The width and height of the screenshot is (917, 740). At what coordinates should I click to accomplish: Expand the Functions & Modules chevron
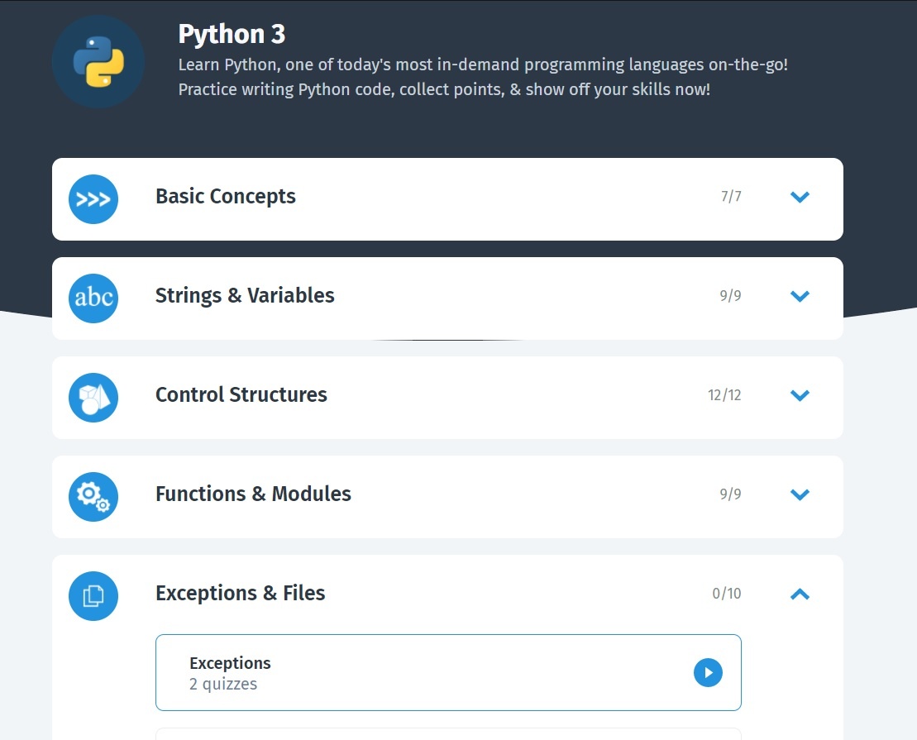pos(800,494)
